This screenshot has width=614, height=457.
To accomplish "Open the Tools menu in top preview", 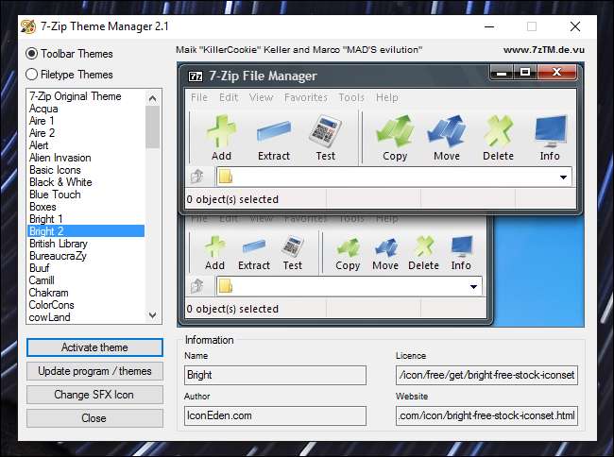I will click(351, 97).
